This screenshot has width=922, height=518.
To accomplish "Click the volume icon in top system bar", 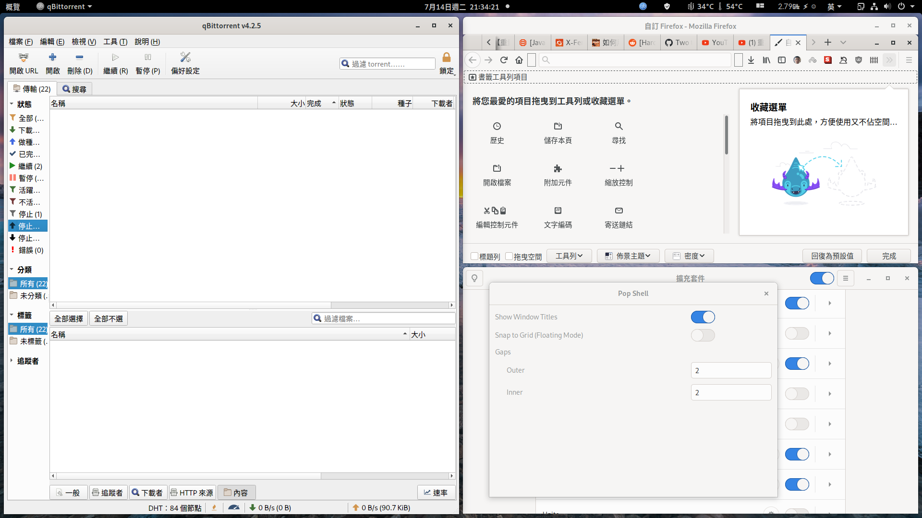I will pos(887,6).
